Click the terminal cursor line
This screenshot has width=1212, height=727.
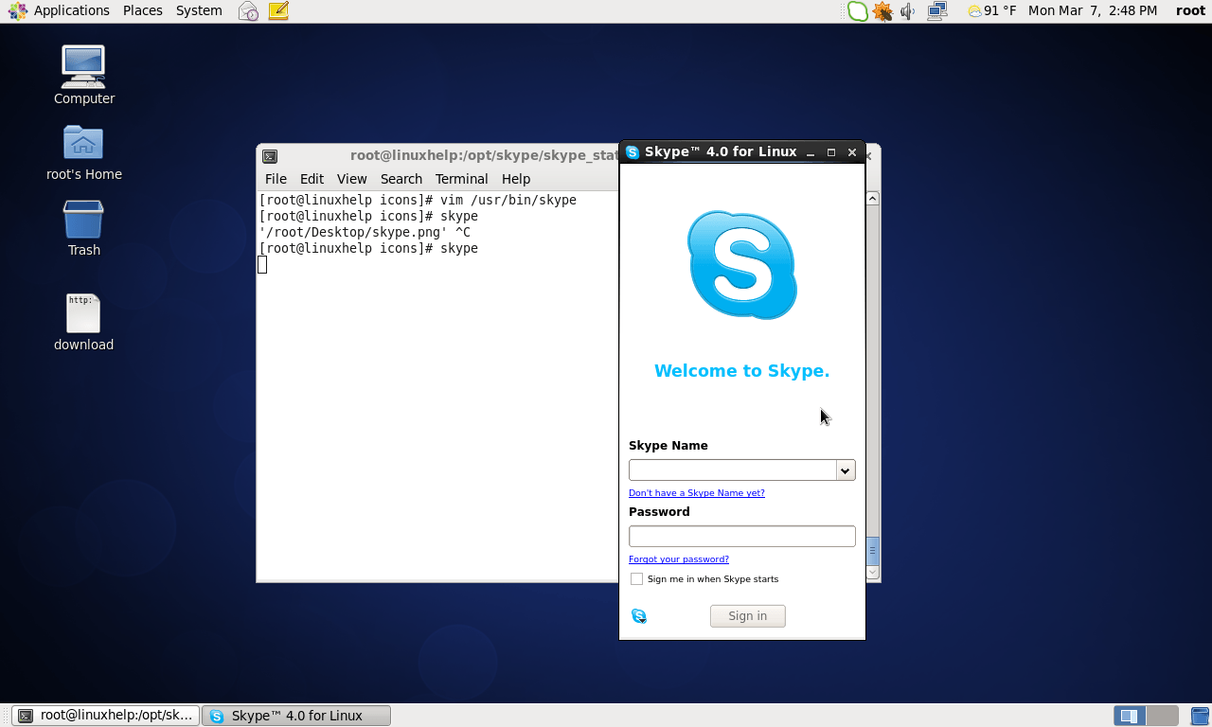coord(262,265)
